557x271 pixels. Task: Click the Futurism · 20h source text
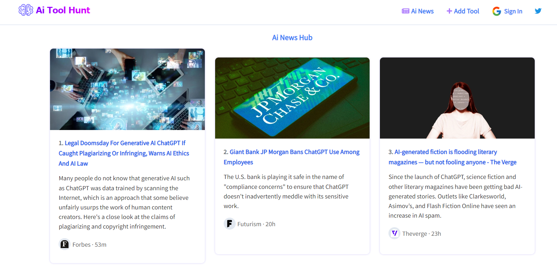256,224
